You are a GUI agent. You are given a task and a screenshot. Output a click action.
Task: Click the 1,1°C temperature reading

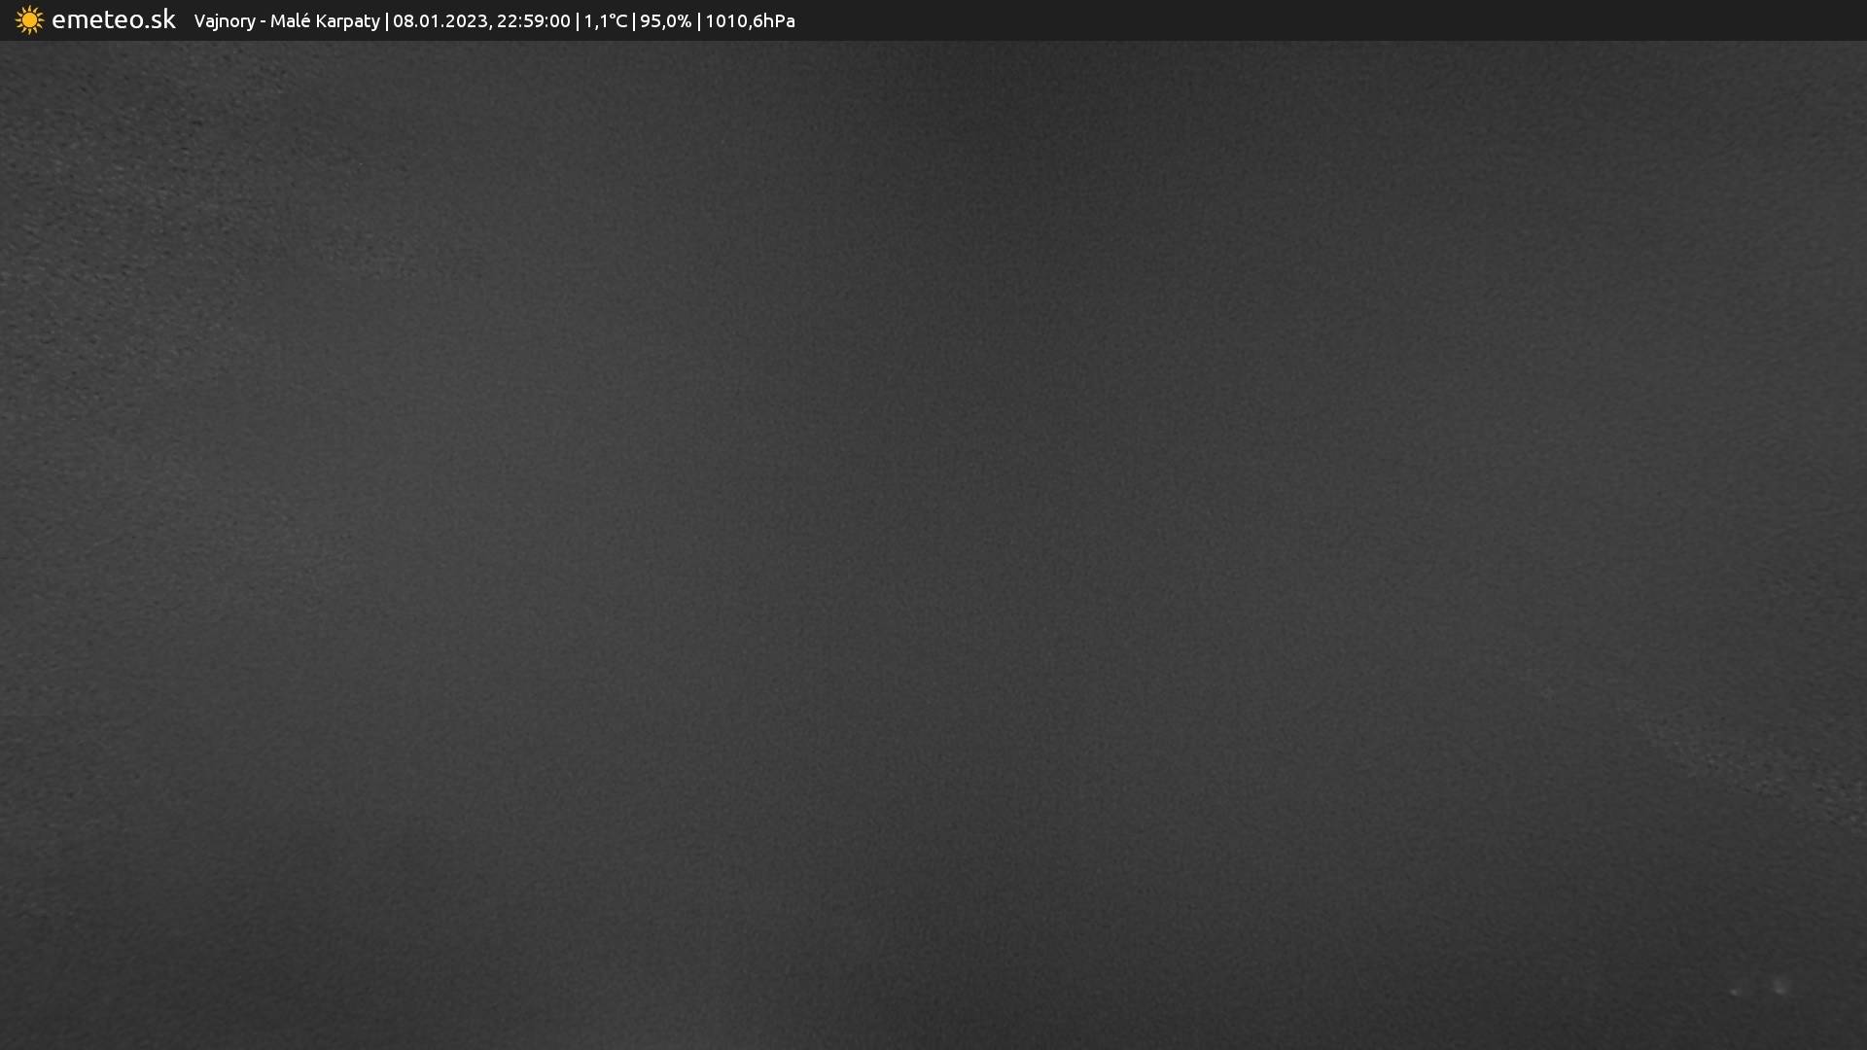(605, 21)
